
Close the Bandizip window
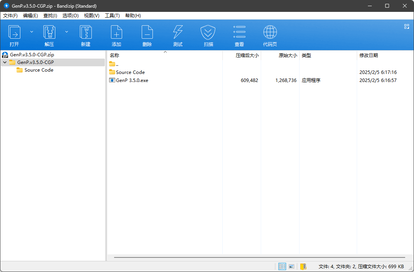point(404,6)
